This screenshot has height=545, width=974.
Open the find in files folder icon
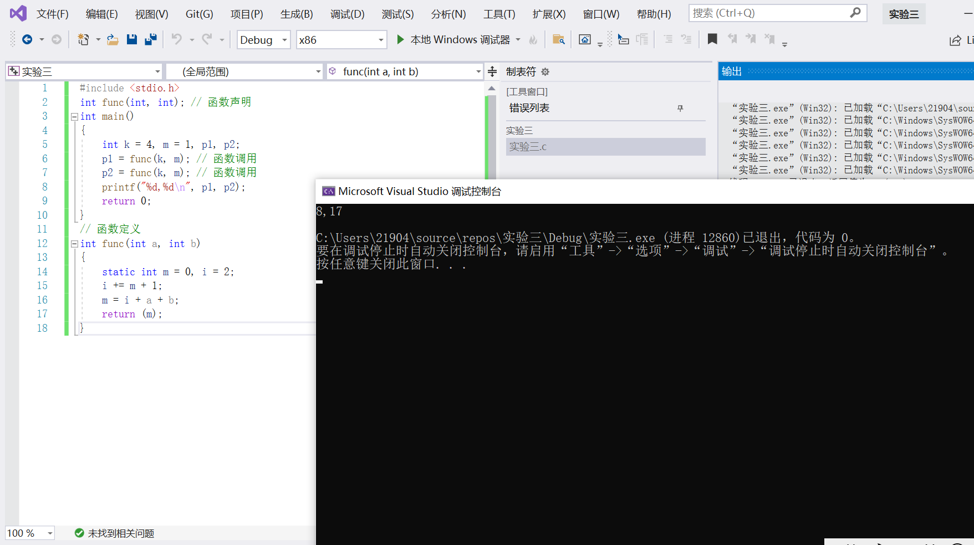[x=559, y=39]
